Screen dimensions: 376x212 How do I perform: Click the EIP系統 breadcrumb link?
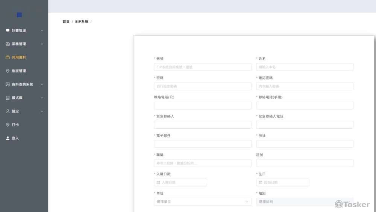pos(82,22)
